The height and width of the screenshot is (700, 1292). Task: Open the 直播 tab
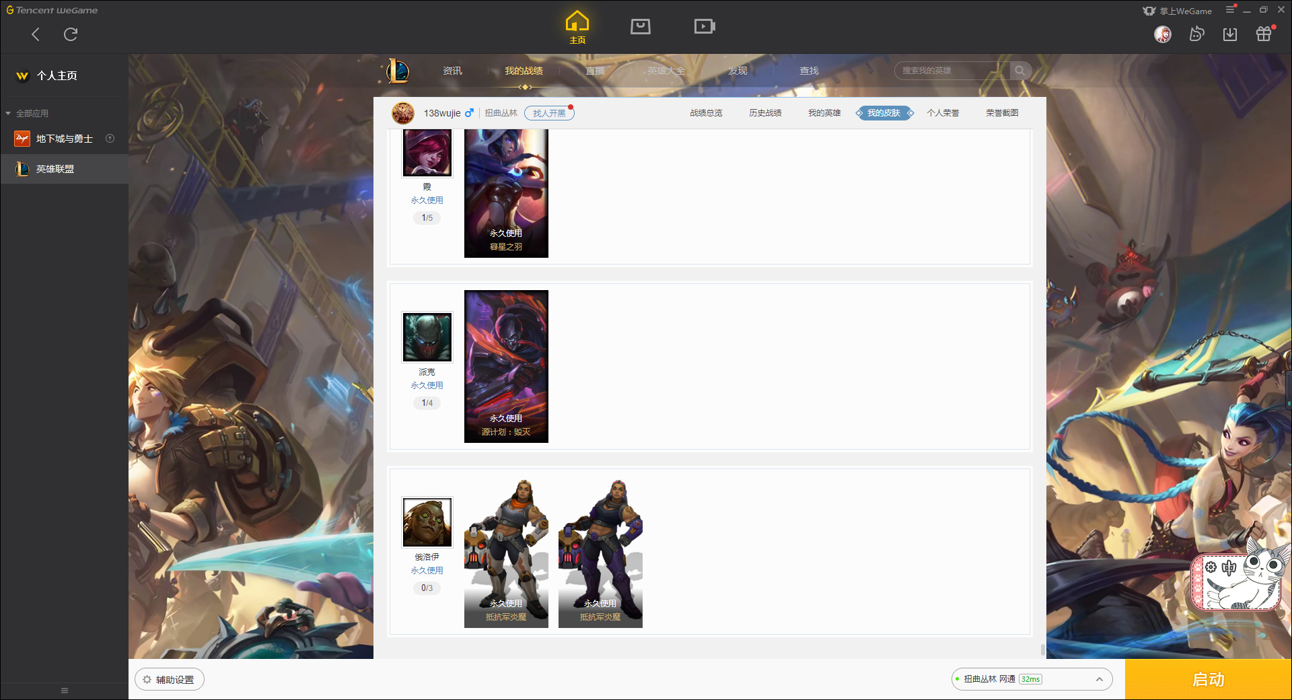click(595, 71)
